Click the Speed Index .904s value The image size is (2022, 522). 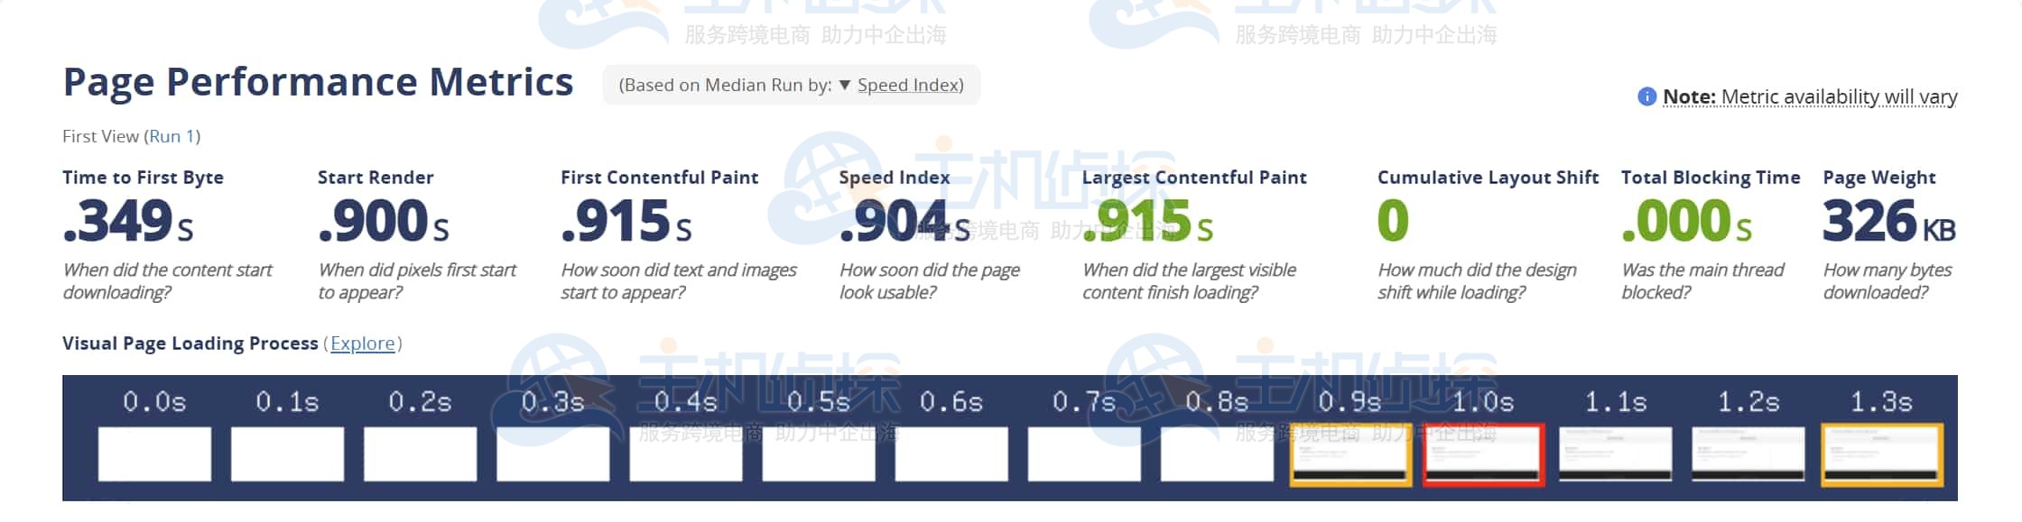click(904, 222)
